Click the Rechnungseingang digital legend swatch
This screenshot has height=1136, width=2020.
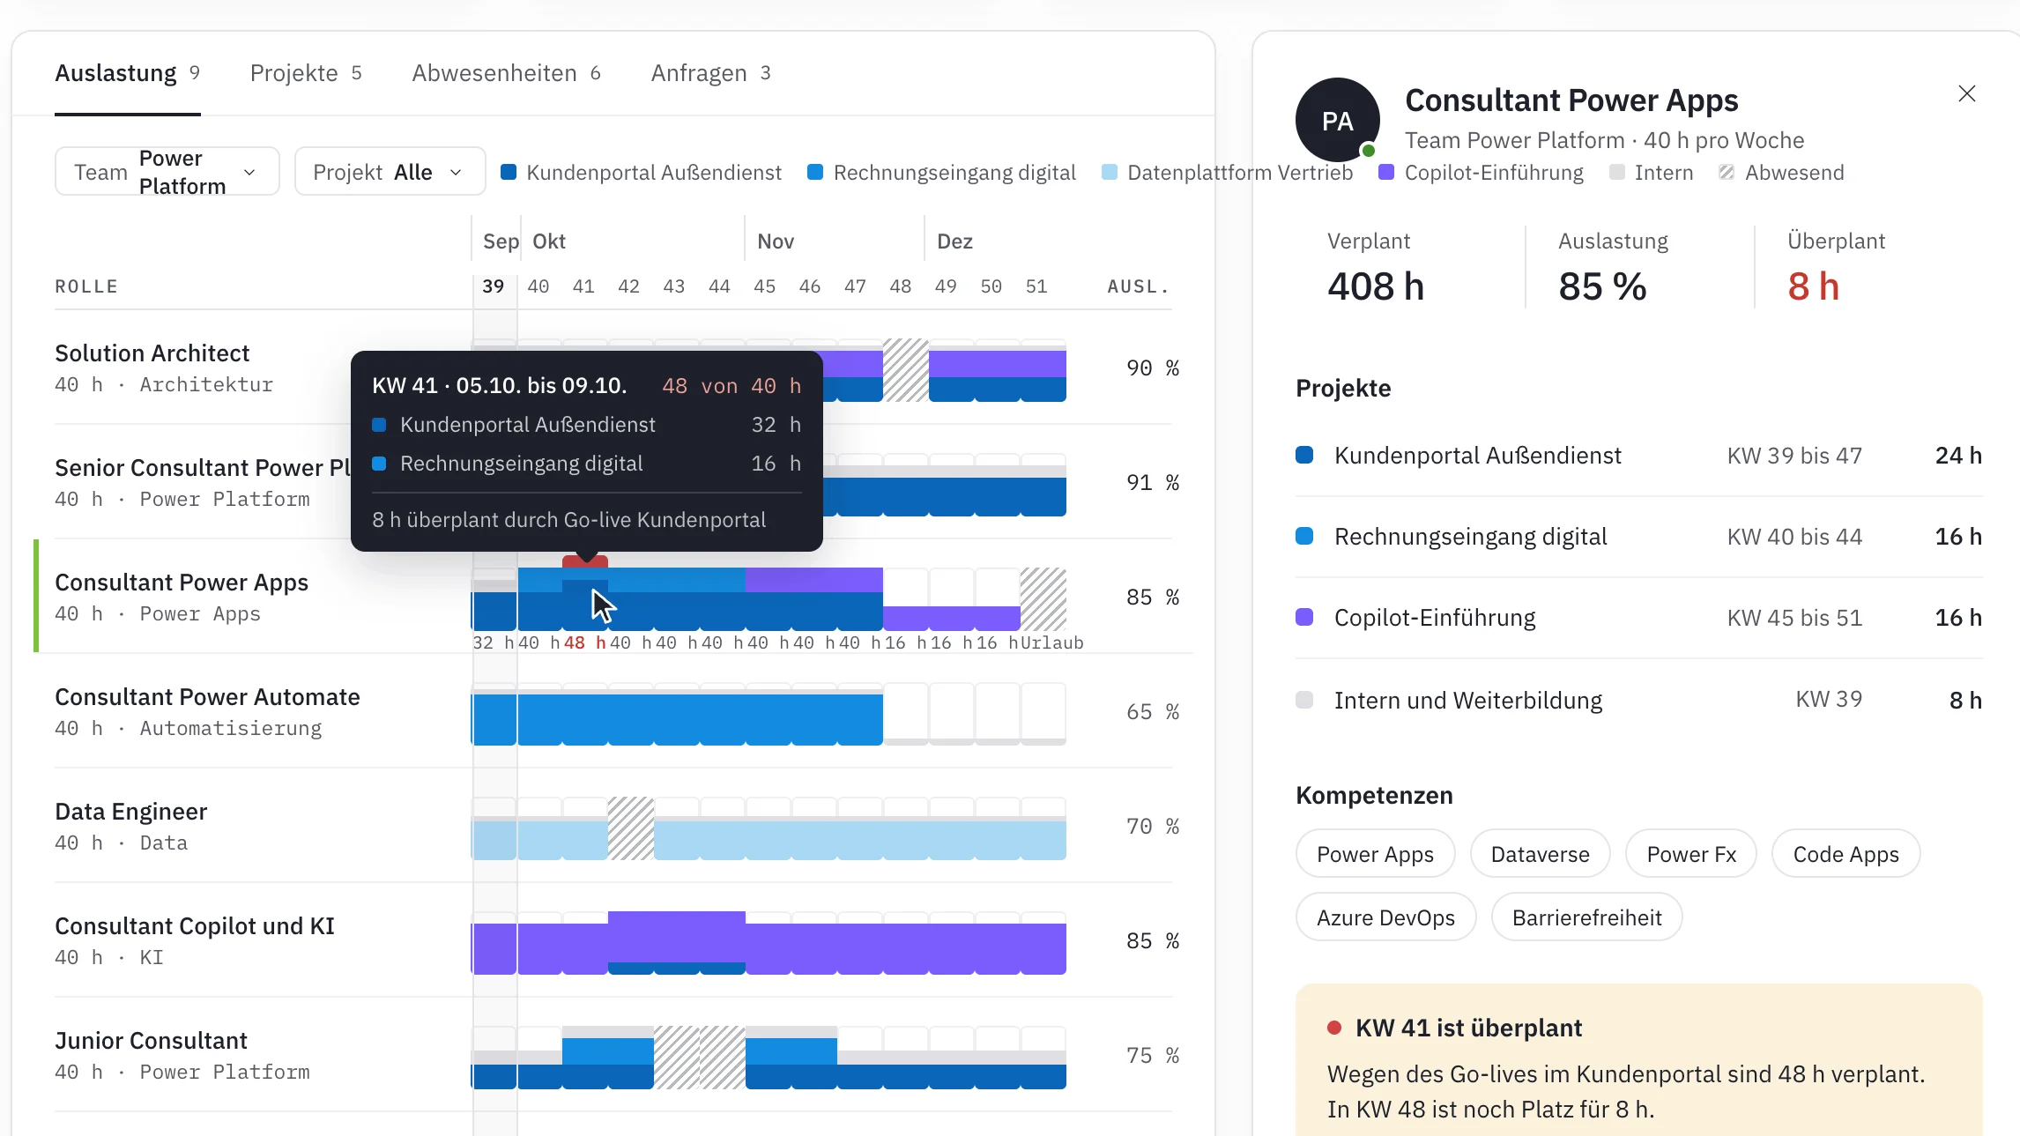[x=815, y=172]
